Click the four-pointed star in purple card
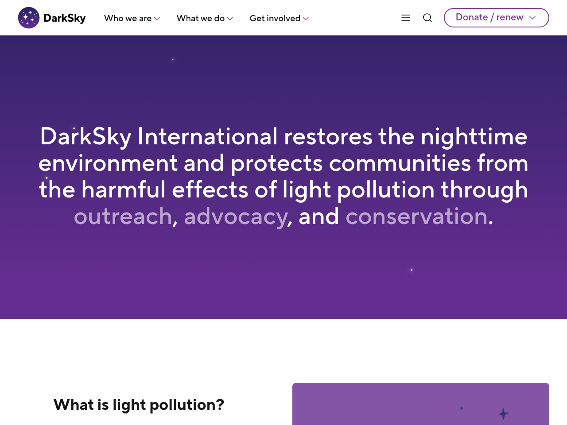567x425 pixels. (x=503, y=414)
